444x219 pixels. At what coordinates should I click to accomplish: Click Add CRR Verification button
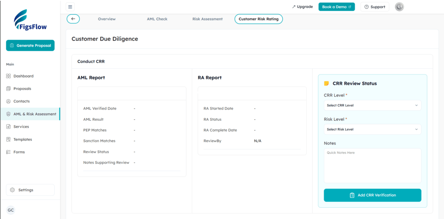coord(372,195)
